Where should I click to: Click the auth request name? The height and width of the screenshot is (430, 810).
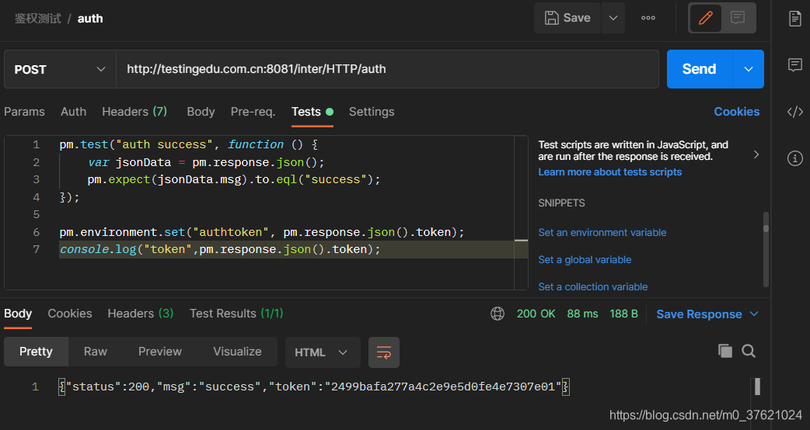tap(90, 19)
